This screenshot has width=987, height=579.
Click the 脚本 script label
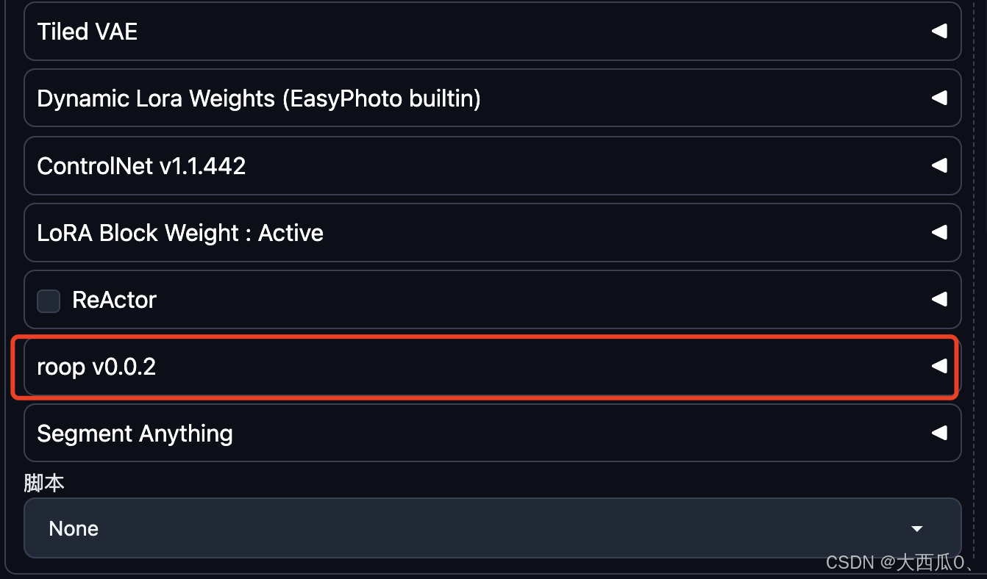[x=44, y=483]
